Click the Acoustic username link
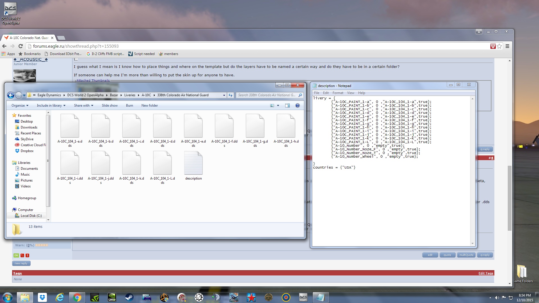 tap(31, 59)
